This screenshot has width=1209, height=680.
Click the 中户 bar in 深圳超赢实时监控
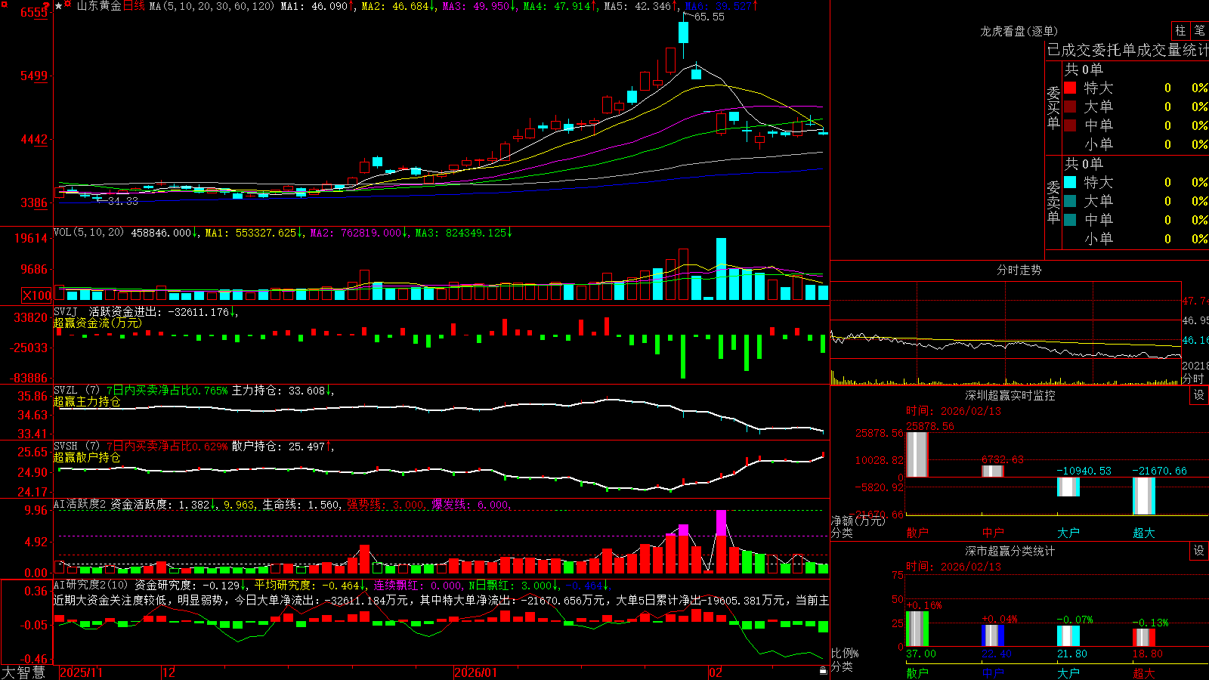993,471
